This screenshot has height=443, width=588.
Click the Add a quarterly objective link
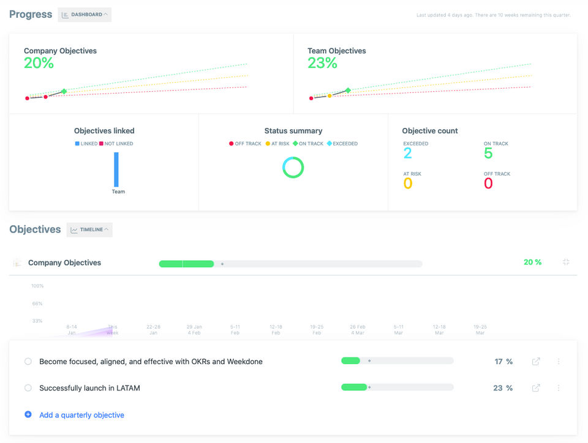(81, 415)
